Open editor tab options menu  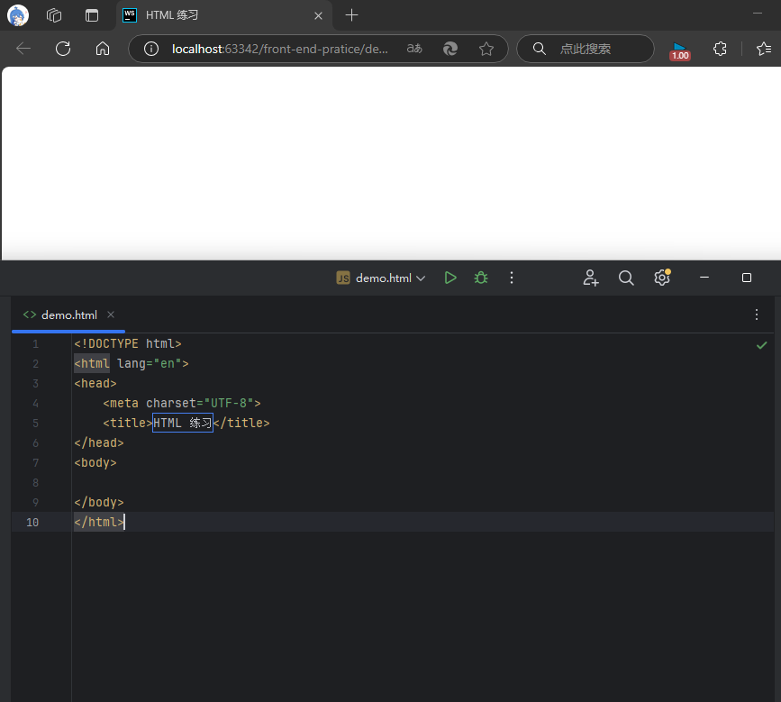[757, 315]
